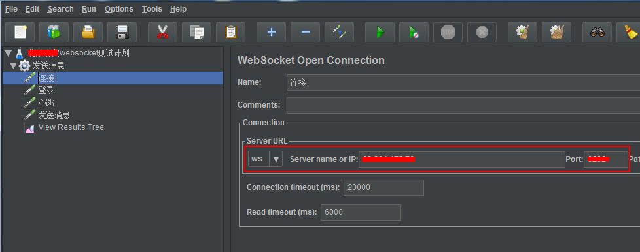This screenshot has height=252, width=640.
Task: Start the test with green play icon
Action: [x=380, y=32]
